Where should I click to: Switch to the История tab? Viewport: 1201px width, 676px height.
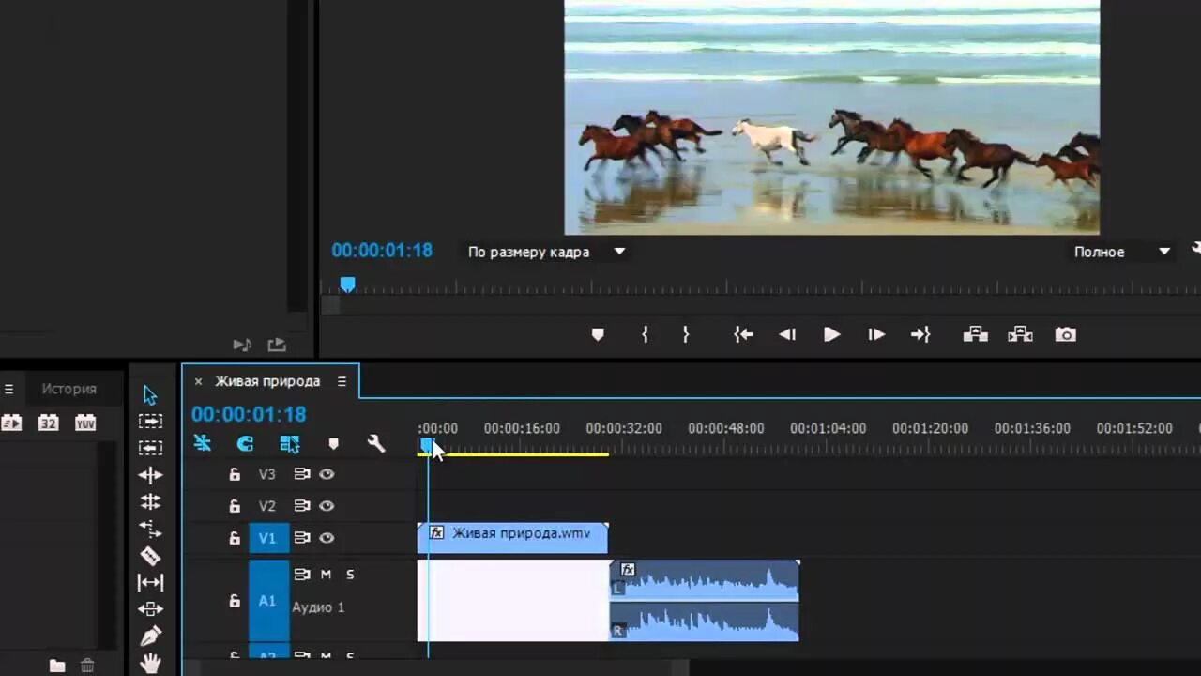tap(68, 389)
